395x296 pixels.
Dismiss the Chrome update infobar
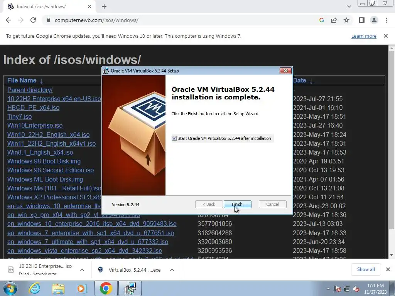click(386, 36)
